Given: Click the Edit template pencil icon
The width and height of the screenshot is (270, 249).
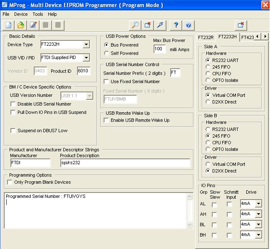Looking at the screenshot, I should (x=33, y=25).
